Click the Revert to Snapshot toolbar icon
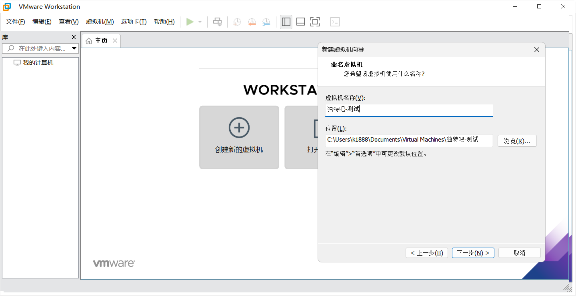Image resolution: width=576 pixels, height=296 pixels. click(x=252, y=22)
